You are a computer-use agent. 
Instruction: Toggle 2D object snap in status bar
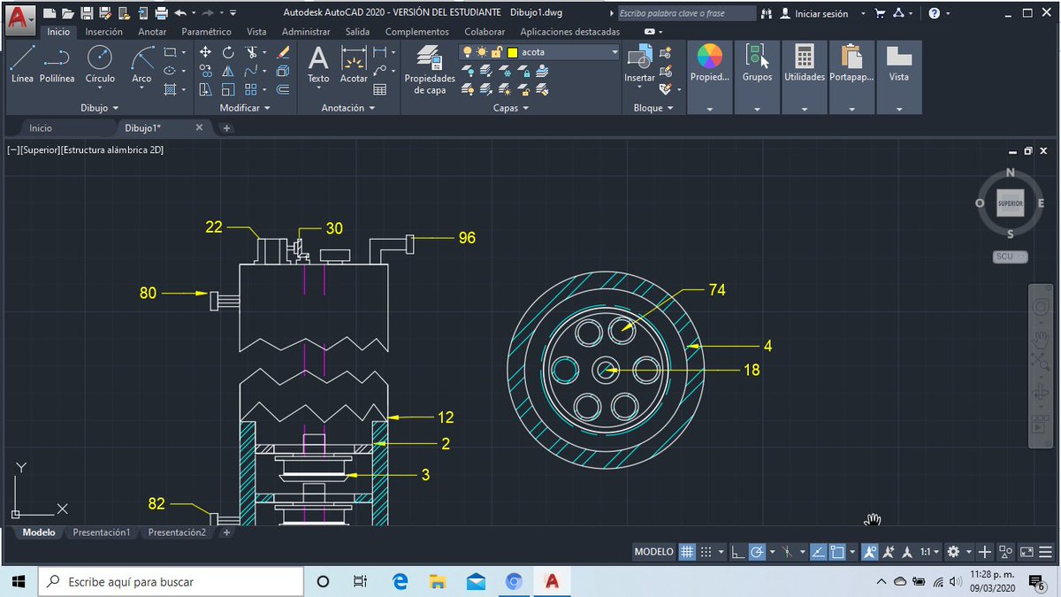coord(838,552)
